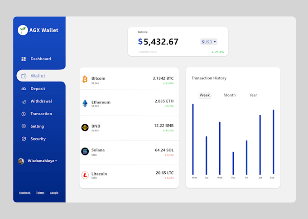Click the Transaction clock icon
This screenshot has height=219, width=308.
tap(24, 114)
